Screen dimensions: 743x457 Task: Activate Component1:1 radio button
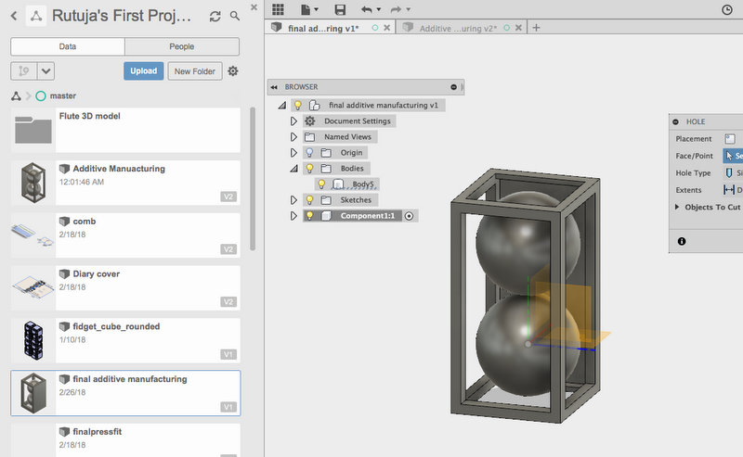coord(409,216)
